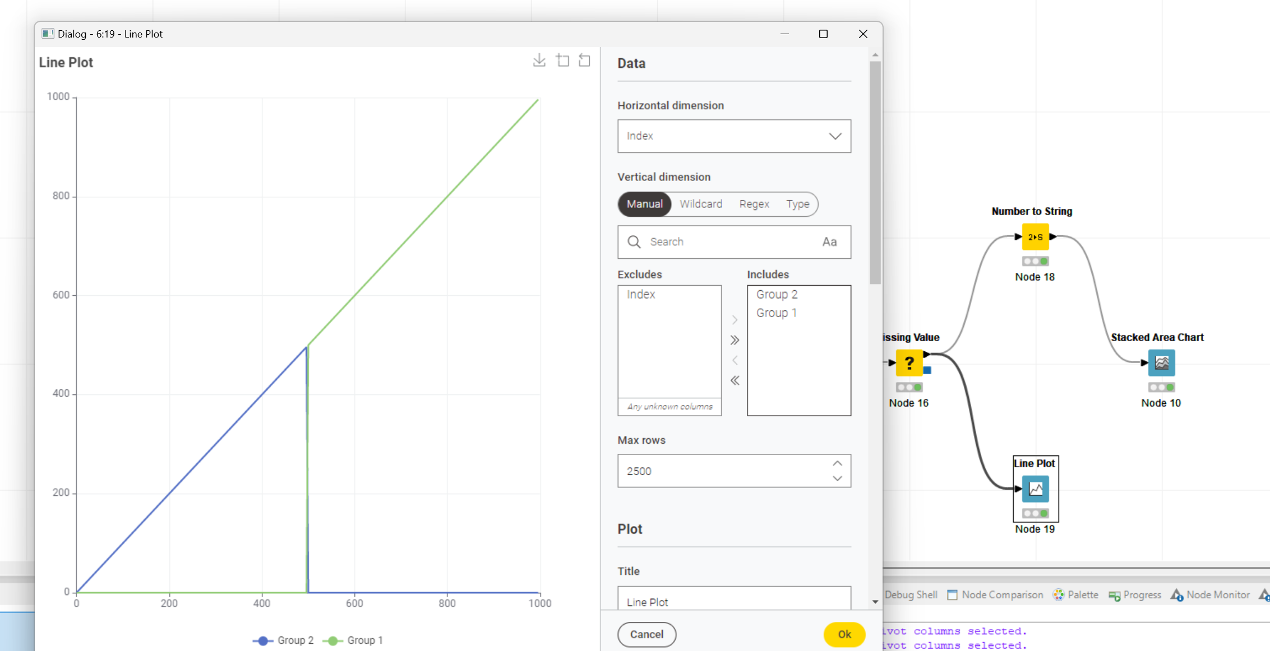The image size is (1270, 651).
Task: Click the Node 16 label
Action: (908, 403)
